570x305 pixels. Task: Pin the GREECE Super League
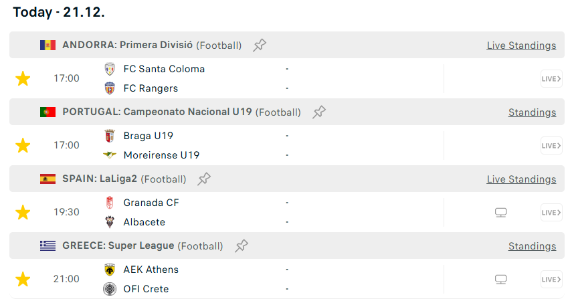tap(242, 246)
